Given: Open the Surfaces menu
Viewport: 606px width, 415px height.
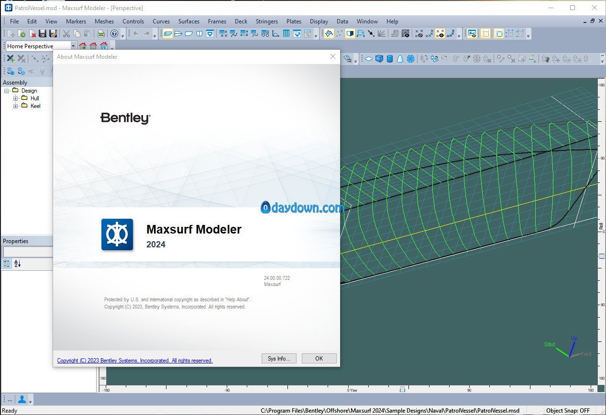Looking at the screenshot, I should (x=188, y=21).
